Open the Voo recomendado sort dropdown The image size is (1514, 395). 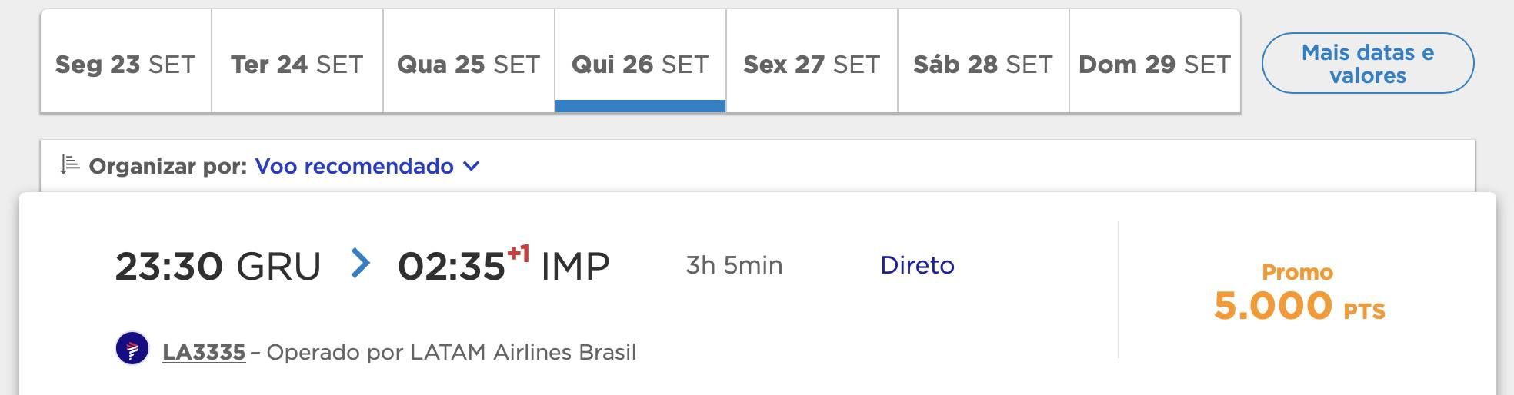click(367, 166)
